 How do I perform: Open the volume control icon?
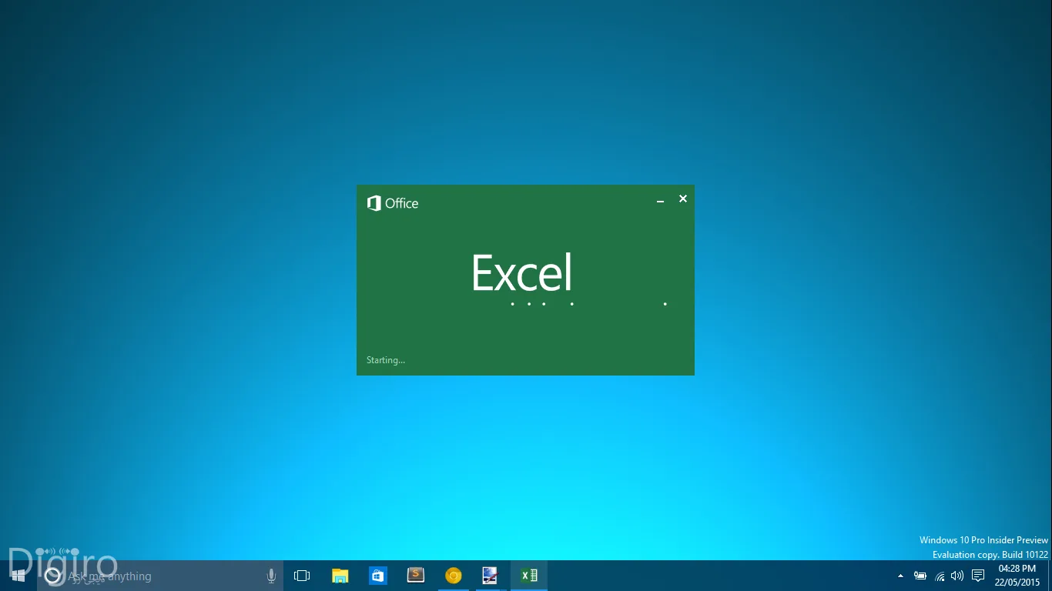click(957, 576)
